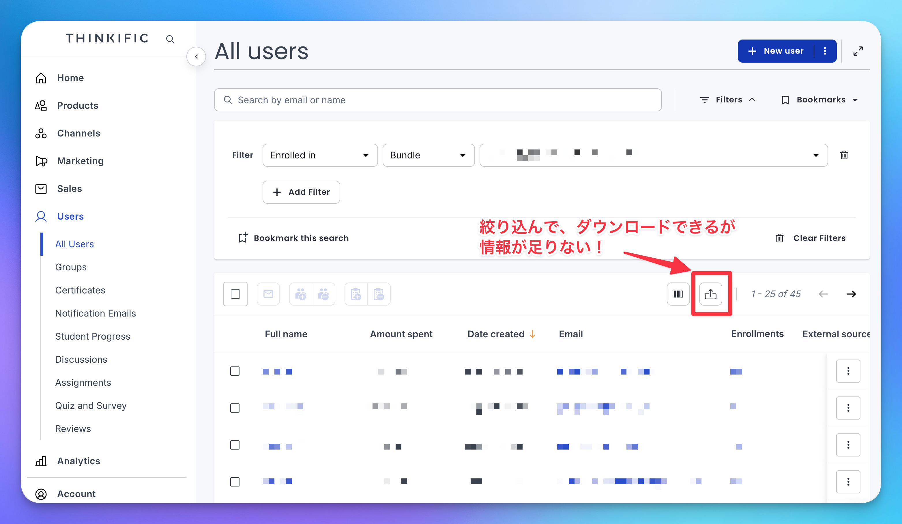902x524 pixels.
Task: Open the Enrolled in dropdown
Action: click(320, 155)
